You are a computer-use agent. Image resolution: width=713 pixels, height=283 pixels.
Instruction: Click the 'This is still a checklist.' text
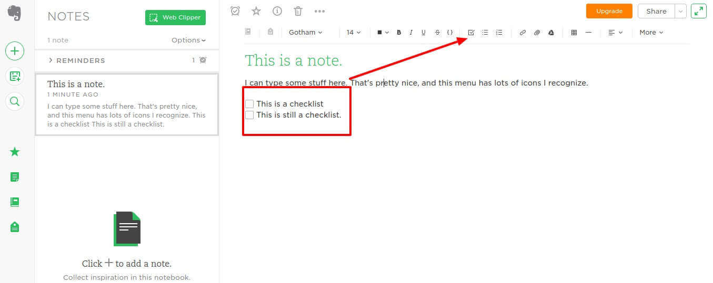299,115
